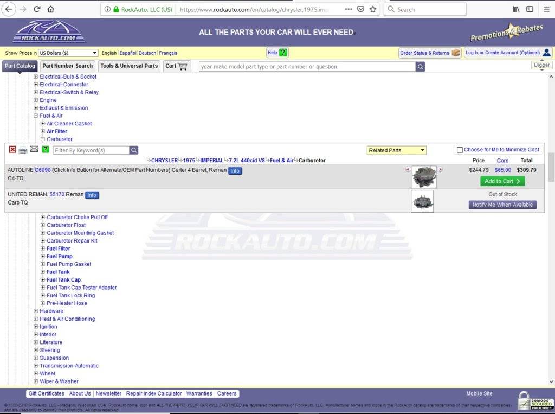Viewport: 555px width, 414px height.
Task: Open the US Dollars currency dropdown
Action: coord(68,53)
